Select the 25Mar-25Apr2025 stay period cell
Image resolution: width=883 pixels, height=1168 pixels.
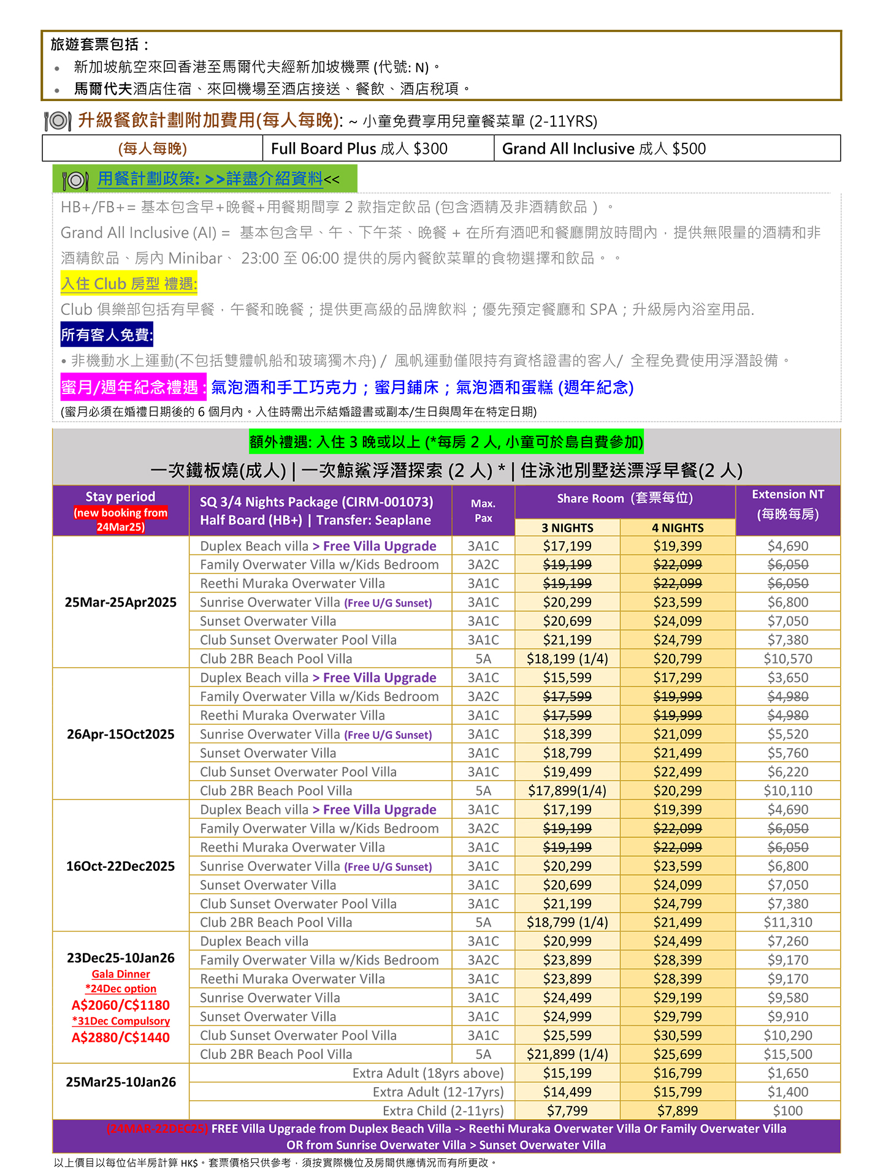tap(121, 602)
